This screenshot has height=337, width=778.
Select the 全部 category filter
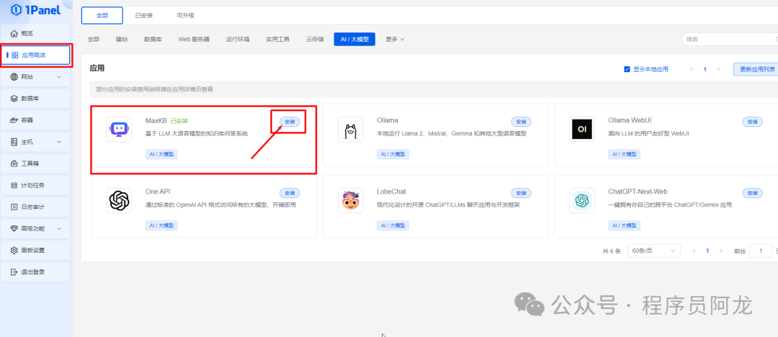click(x=93, y=39)
